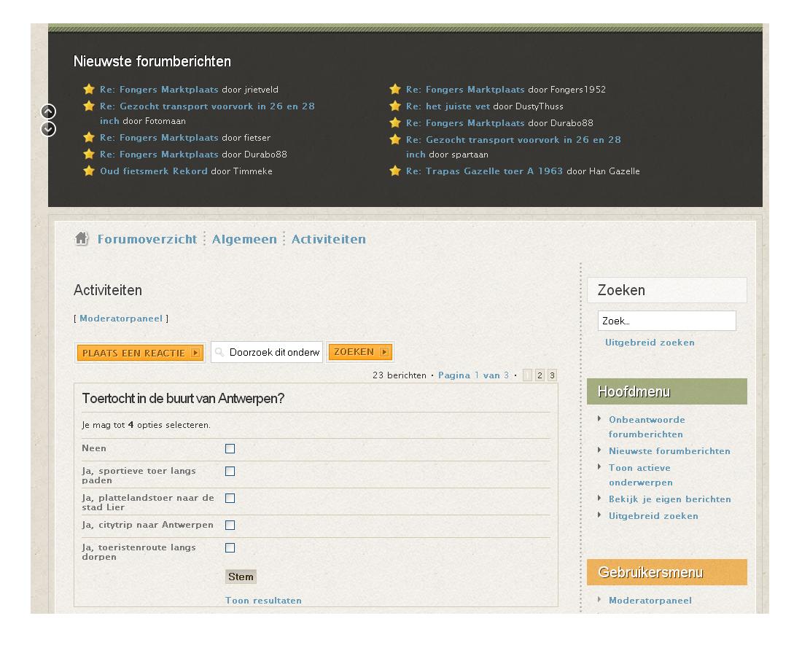Enable 'Ja, toeristenroute langs dorpen' option
This screenshot has width=802, height=656.
pos(230,548)
